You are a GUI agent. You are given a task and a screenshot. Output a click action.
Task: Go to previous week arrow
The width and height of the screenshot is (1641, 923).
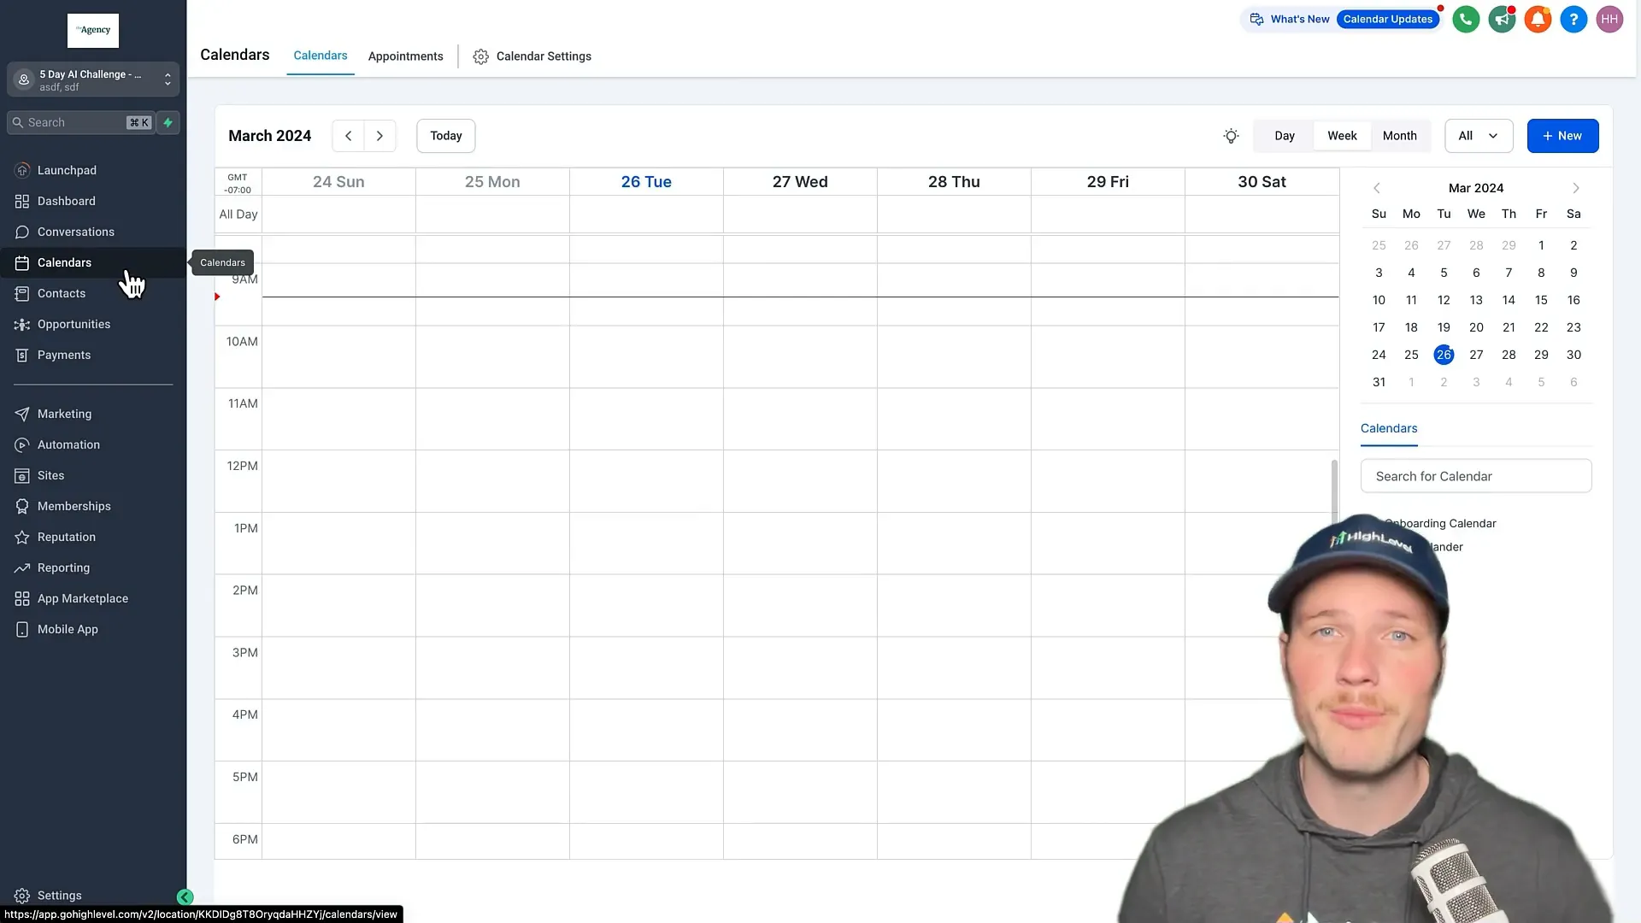[x=348, y=136]
